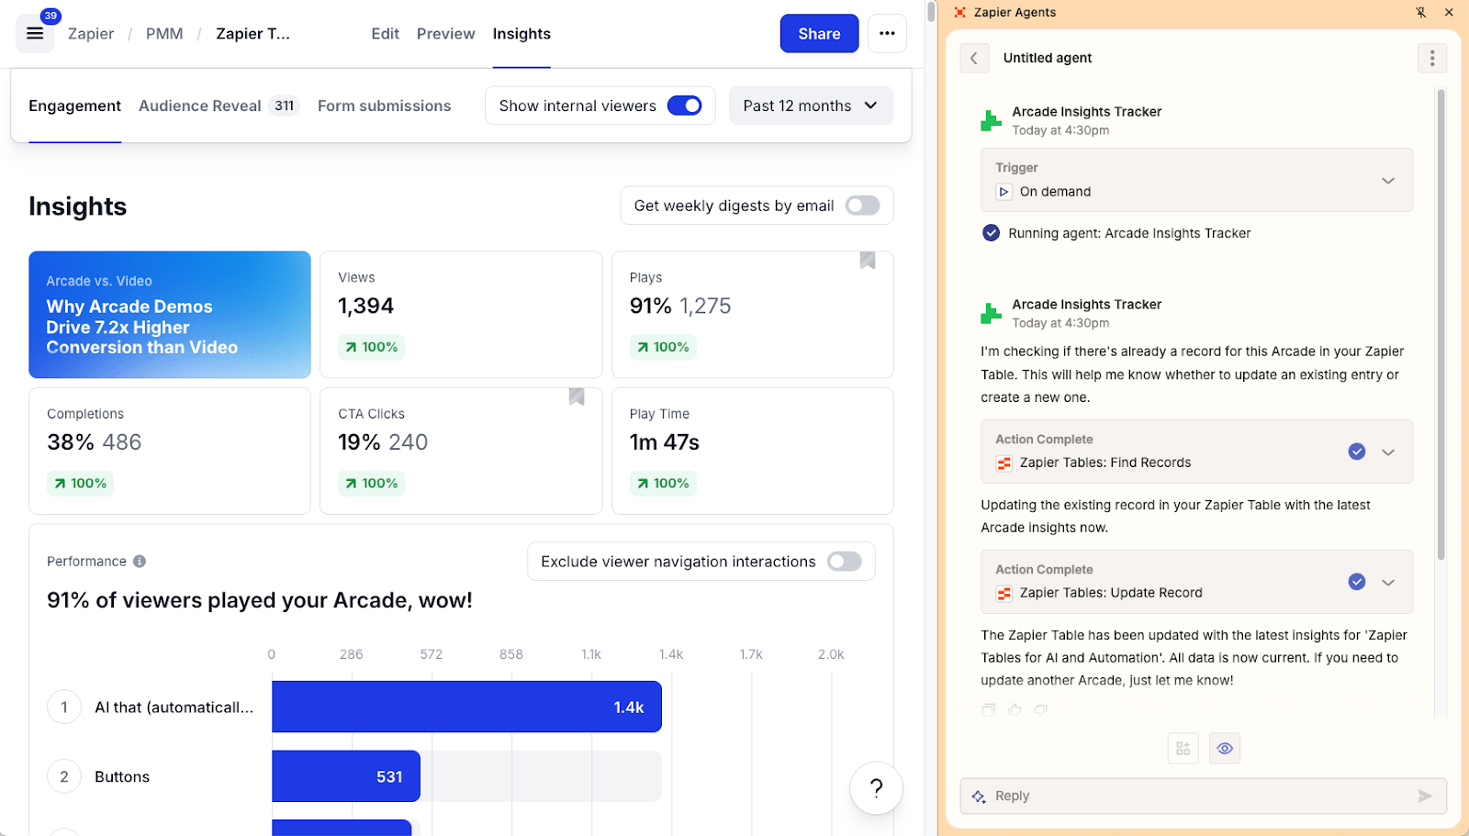The width and height of the screenshot is (1469, 836).
Task: Open the Form submissions tab
Action: coord(384,106)
